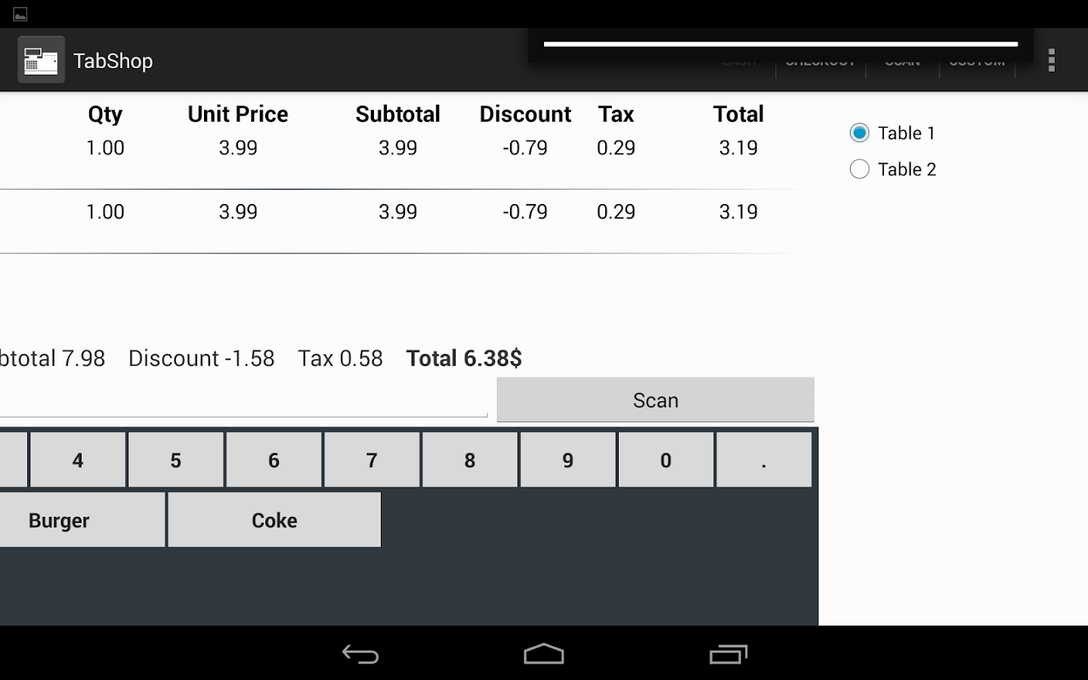Open Recent Apps from the navigation bar
1088x680 pixels.
728,654
